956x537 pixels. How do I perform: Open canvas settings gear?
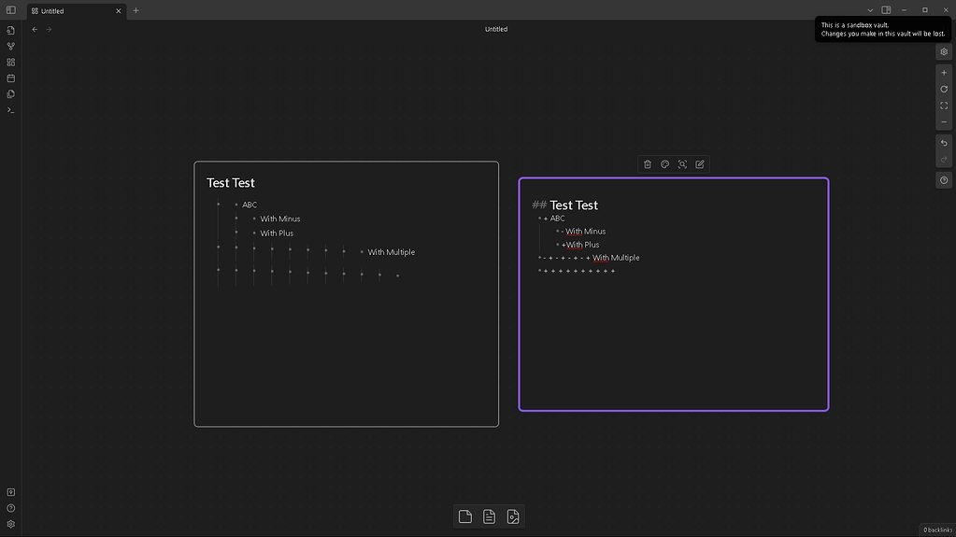pos(944,51)
